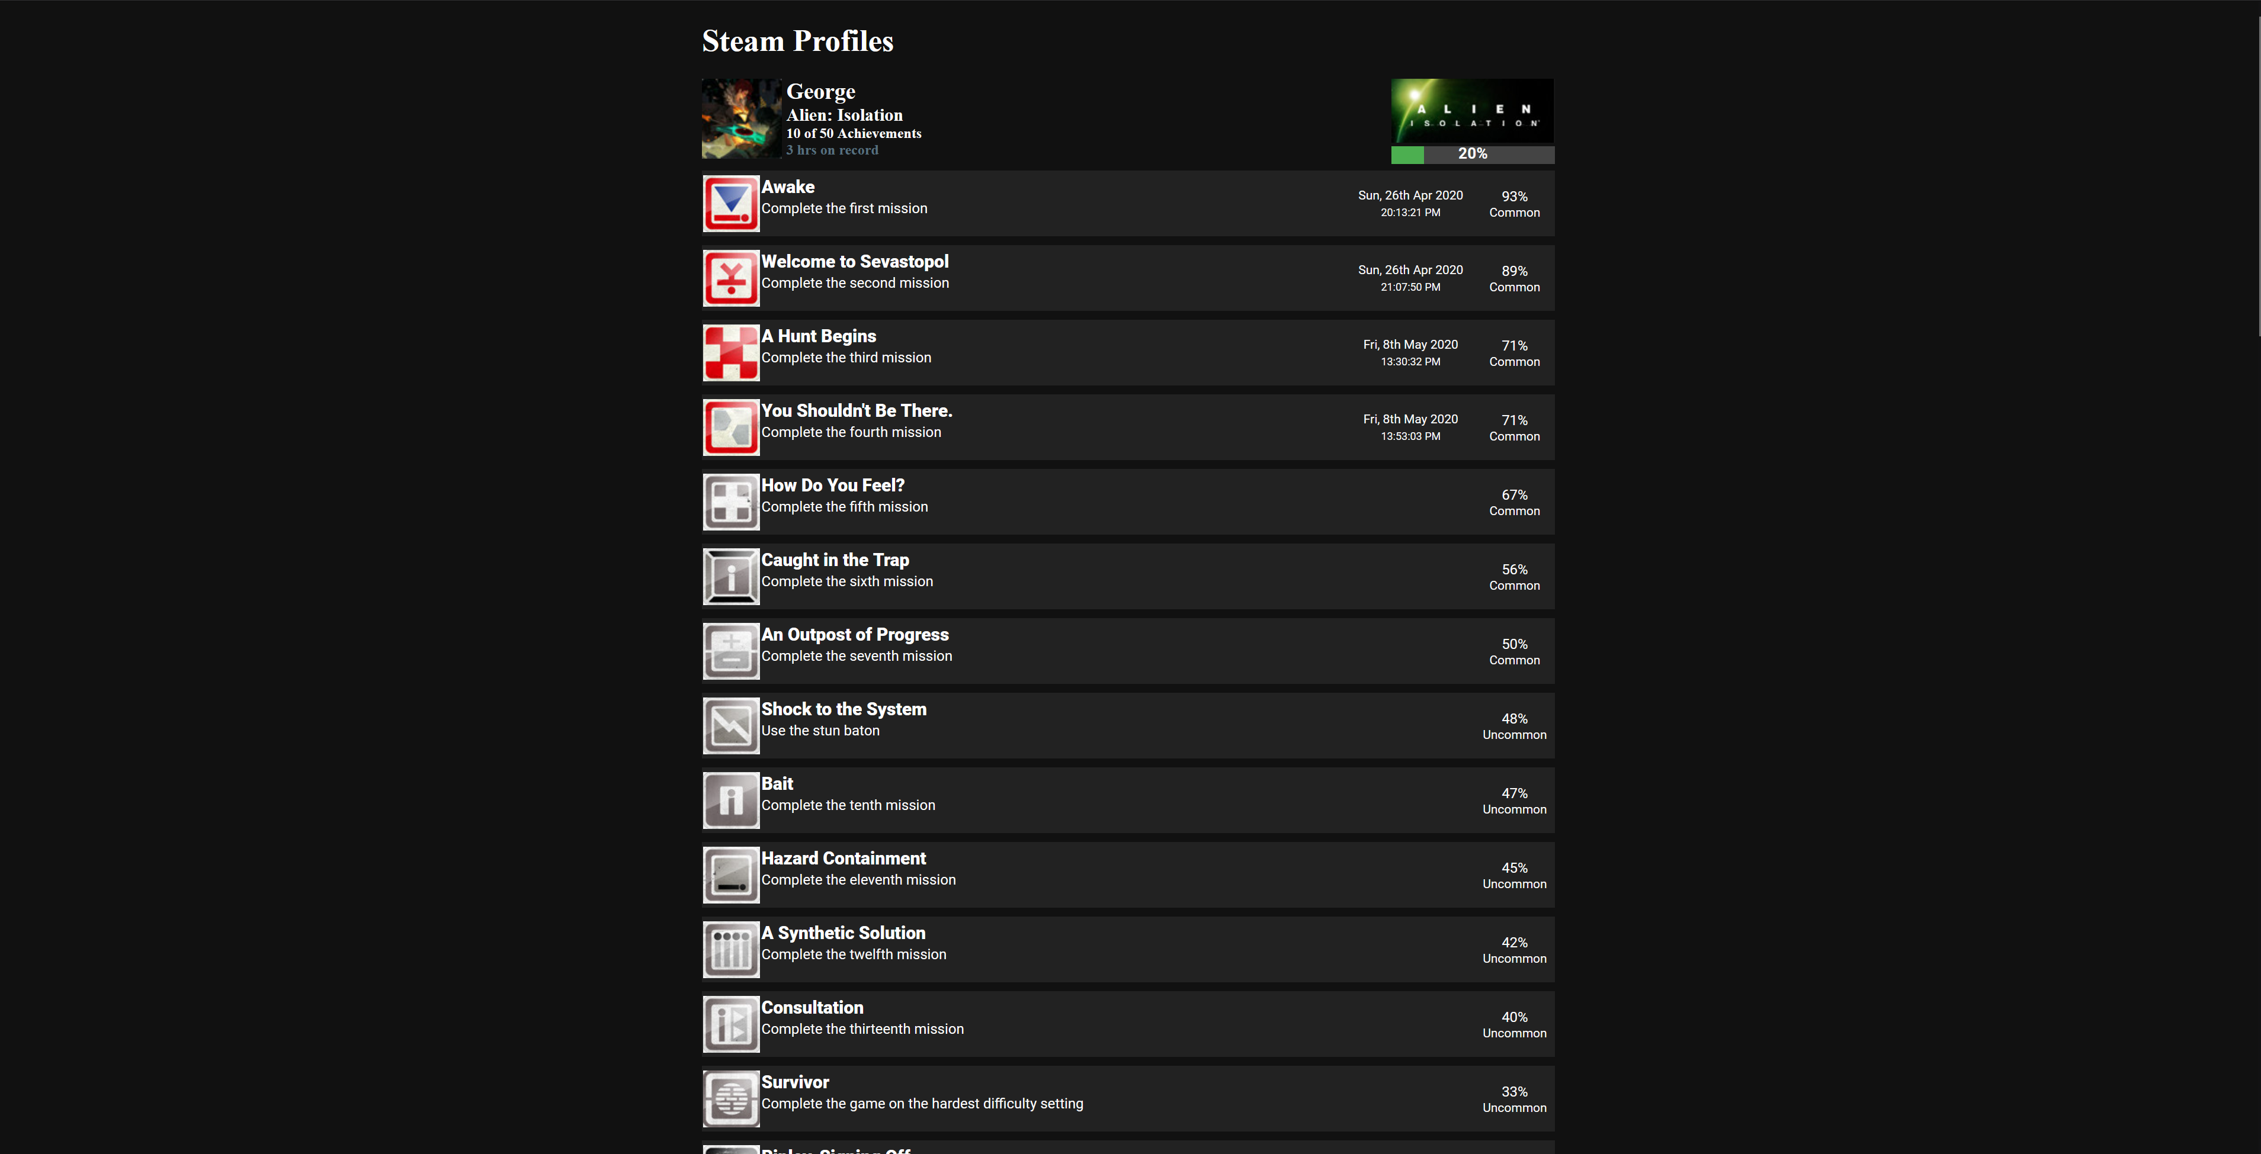This screenshot has height=1154, width=2261.
Task: Click the George profile name
Action: [820, 91]
